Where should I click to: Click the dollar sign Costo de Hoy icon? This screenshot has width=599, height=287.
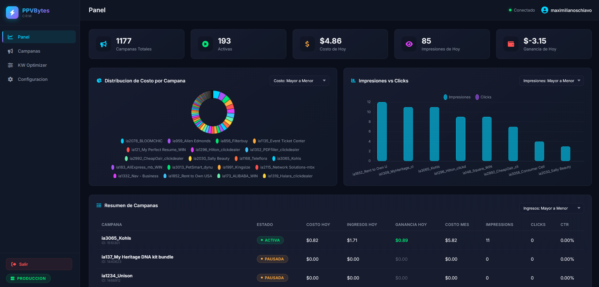point(307,44)
